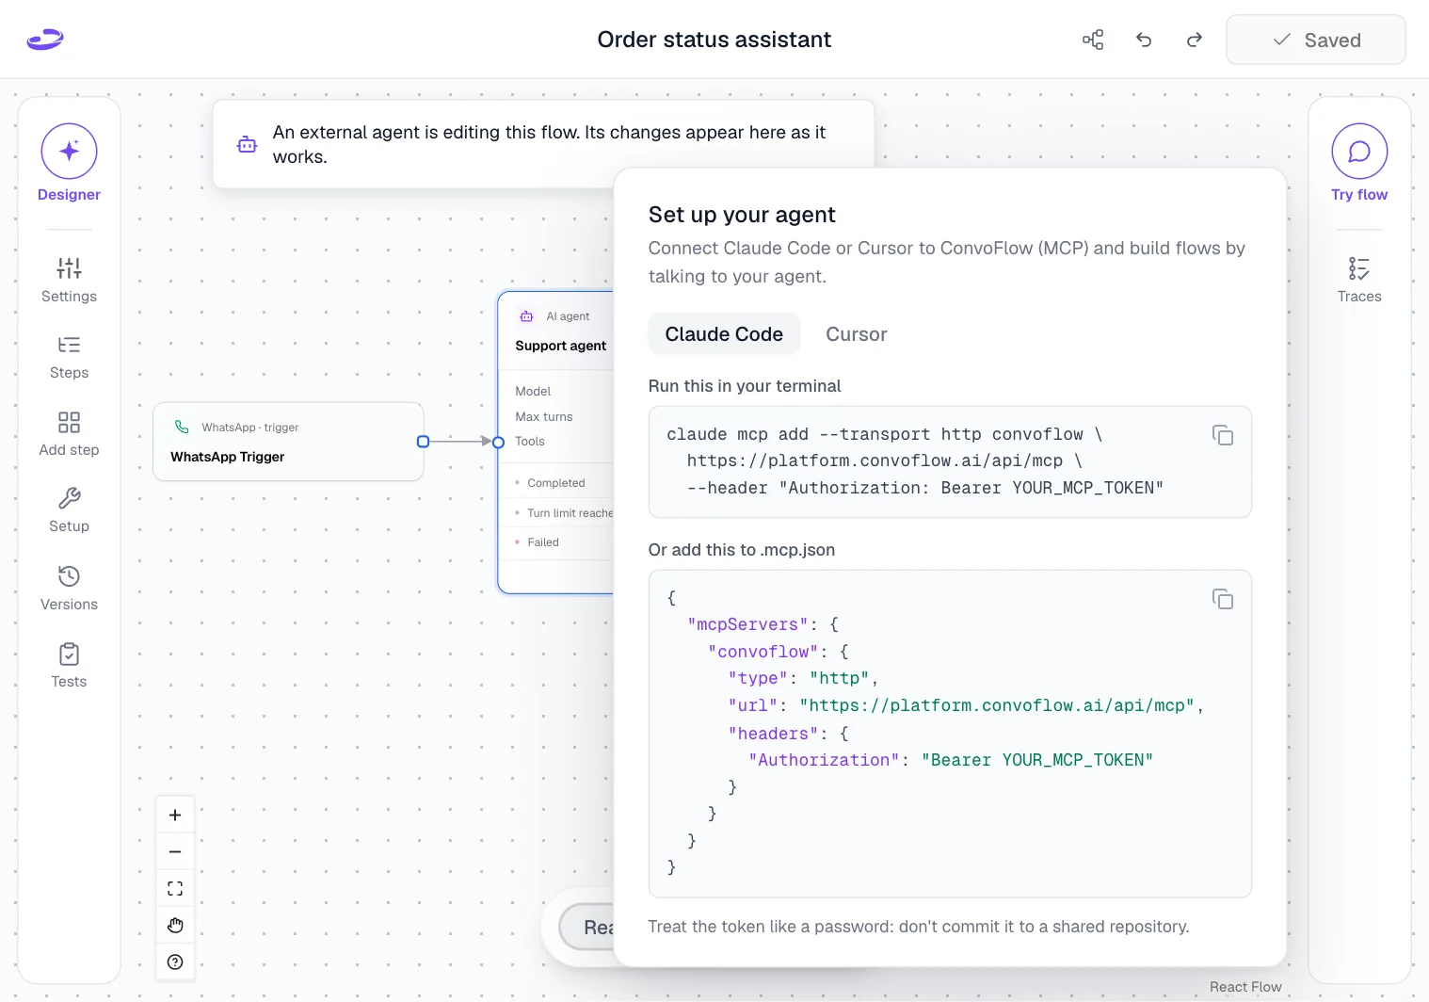Click the Failed output on agent node
This screenshot has height=1002, width=1429.
click(x=542, y=542)
